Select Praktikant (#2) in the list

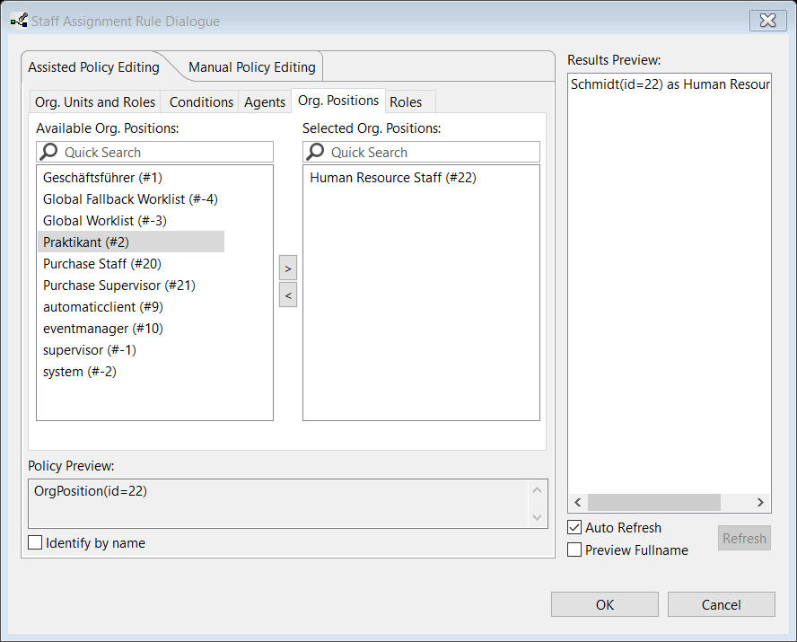coord(131,242)
